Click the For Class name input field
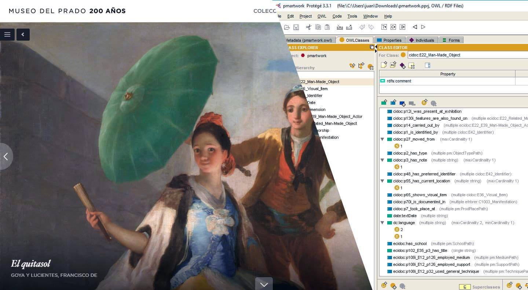This screenshot has width=528, height=290. click(x=467, y=55)
